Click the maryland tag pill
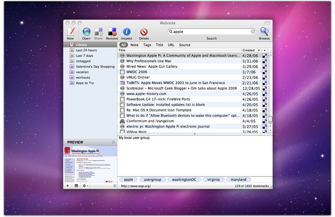Image resolution: width=335 pixels, height=217 pixels. pos(238,180)
